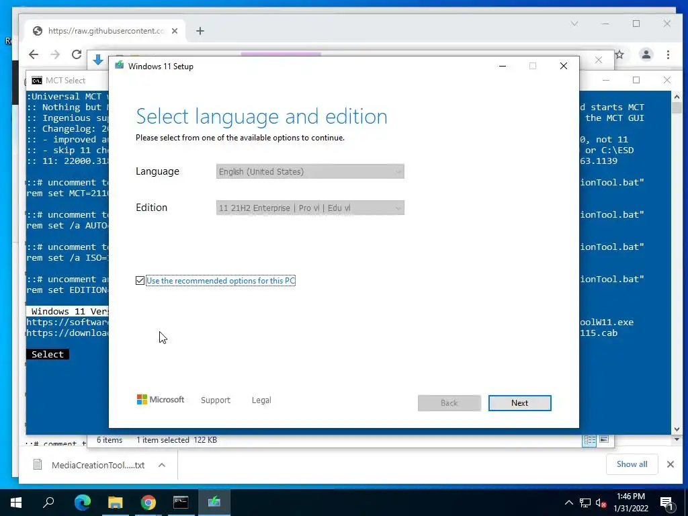Click the blue download arrow icon

coord(98,60)
